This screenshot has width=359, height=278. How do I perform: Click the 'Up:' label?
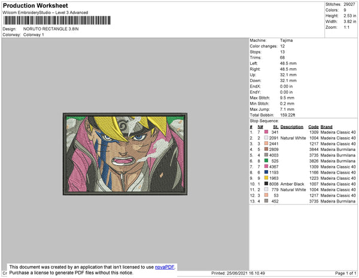pos(252,75)
